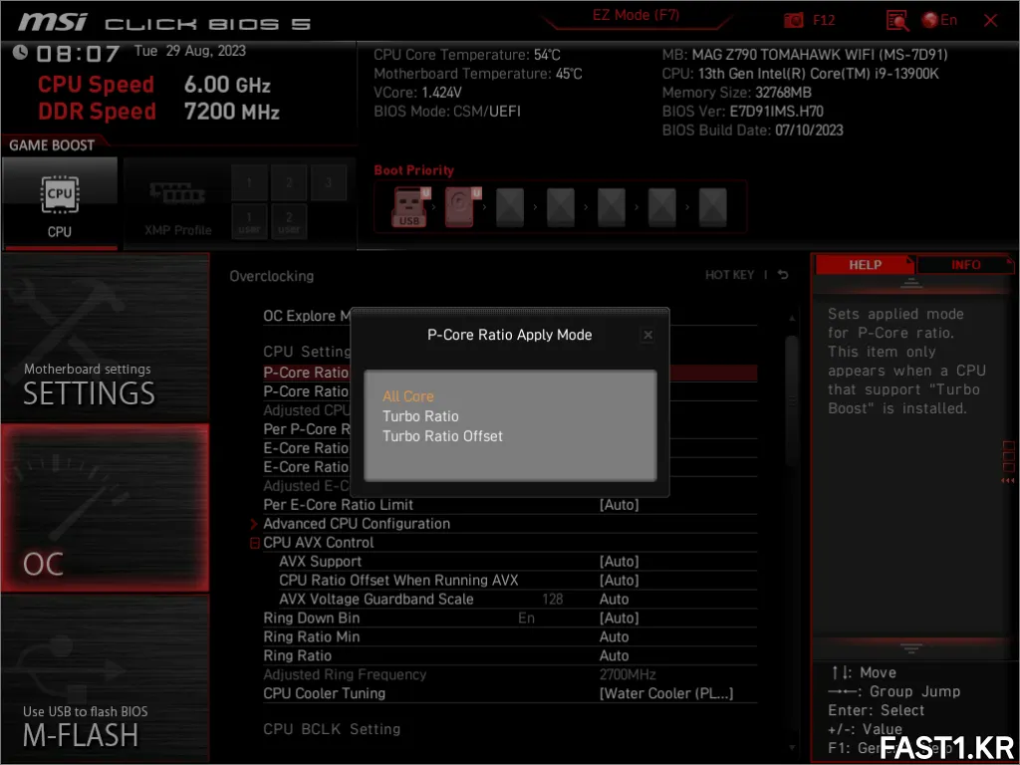Close the P-Core Ratio Apply Mode dialog

(647, 335)
